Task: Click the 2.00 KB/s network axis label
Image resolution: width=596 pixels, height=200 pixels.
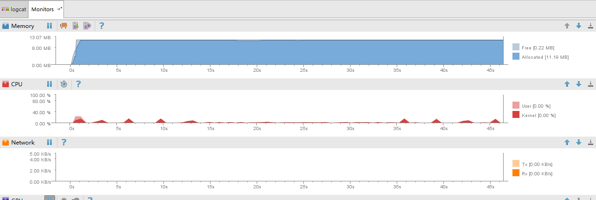Action: coord(40,171)
